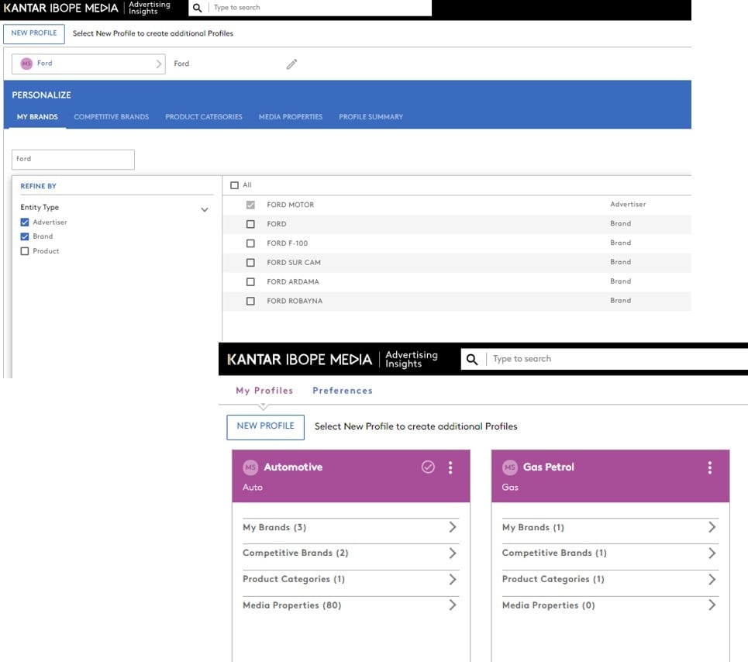Click the FORD F-100 row name
Image resolution: width=748 pixels, height=662 pixels.
287,243
